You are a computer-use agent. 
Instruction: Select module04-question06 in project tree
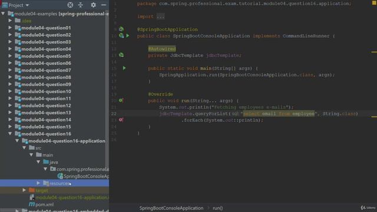coord(46,63)
